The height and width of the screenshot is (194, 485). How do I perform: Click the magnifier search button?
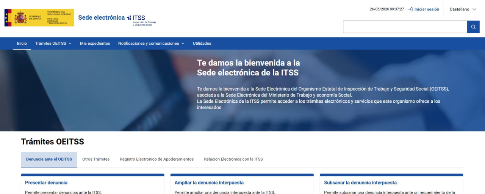tap(473, 27)
